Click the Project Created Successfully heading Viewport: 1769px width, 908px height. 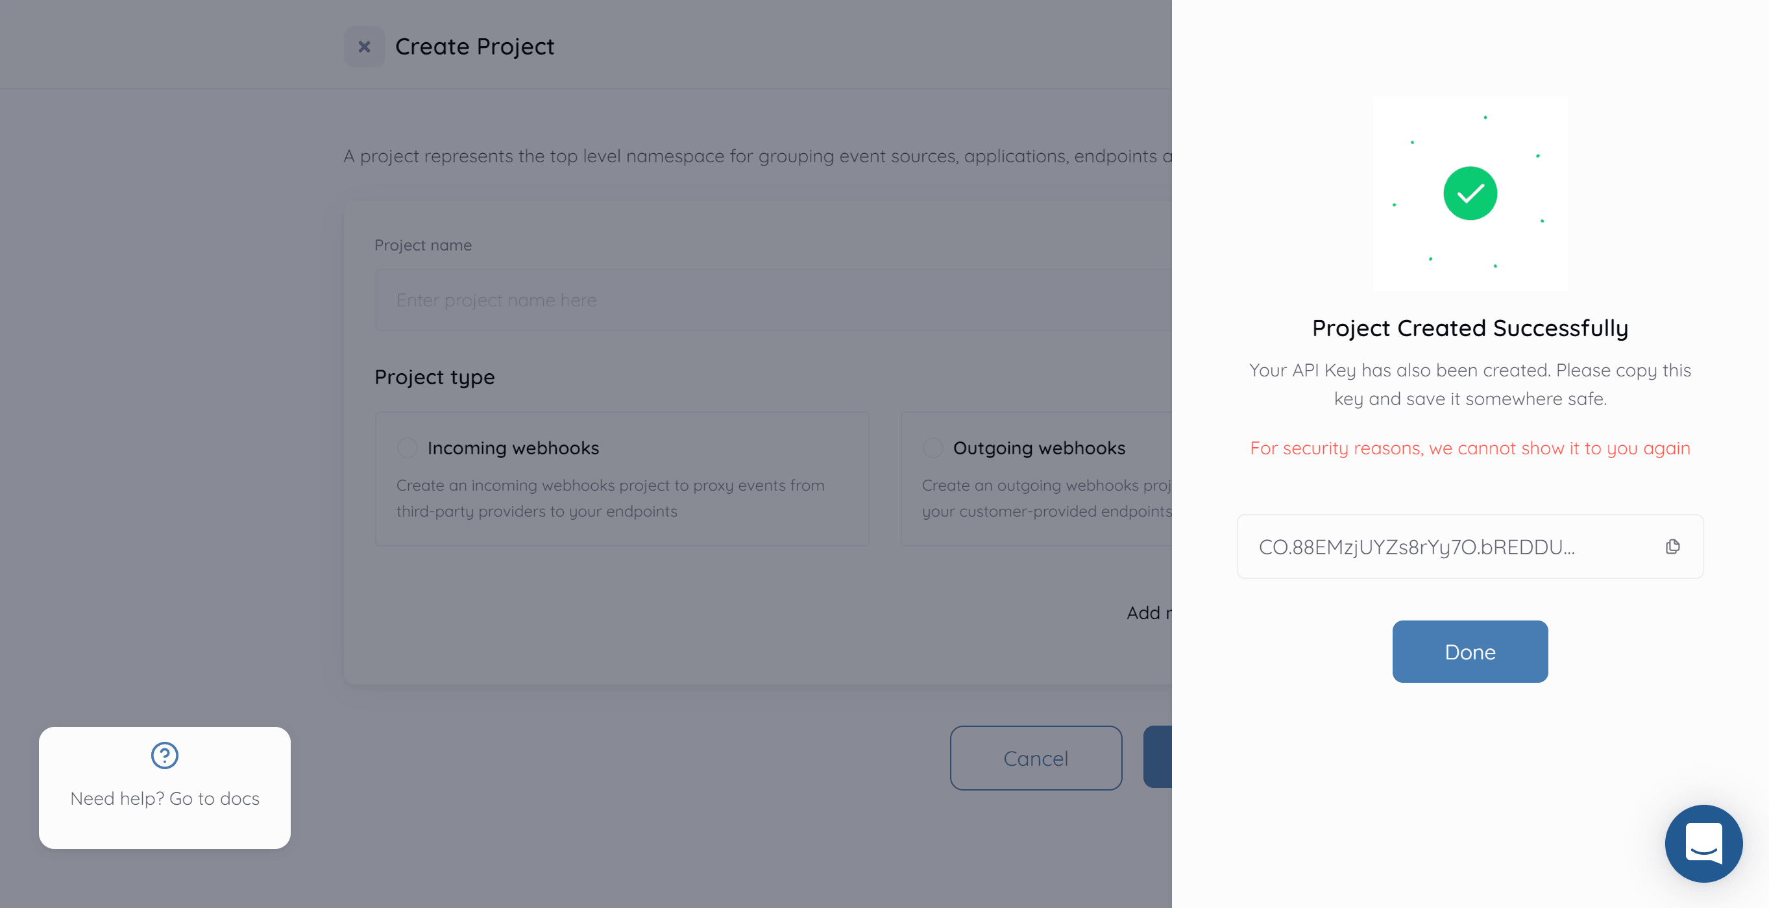pos(1470,328)
